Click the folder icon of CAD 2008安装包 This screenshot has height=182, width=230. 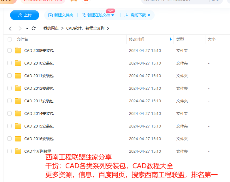[18, 50]
